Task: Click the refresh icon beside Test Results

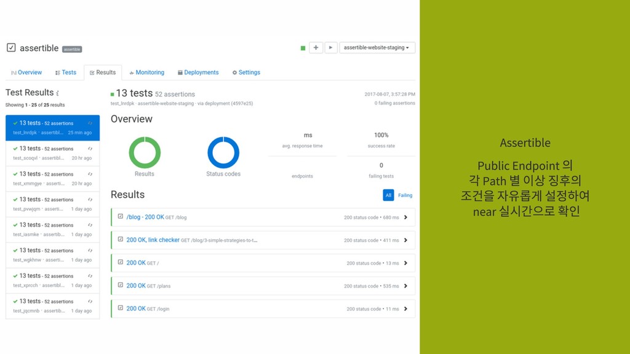Action: click(x=58, y=93)
